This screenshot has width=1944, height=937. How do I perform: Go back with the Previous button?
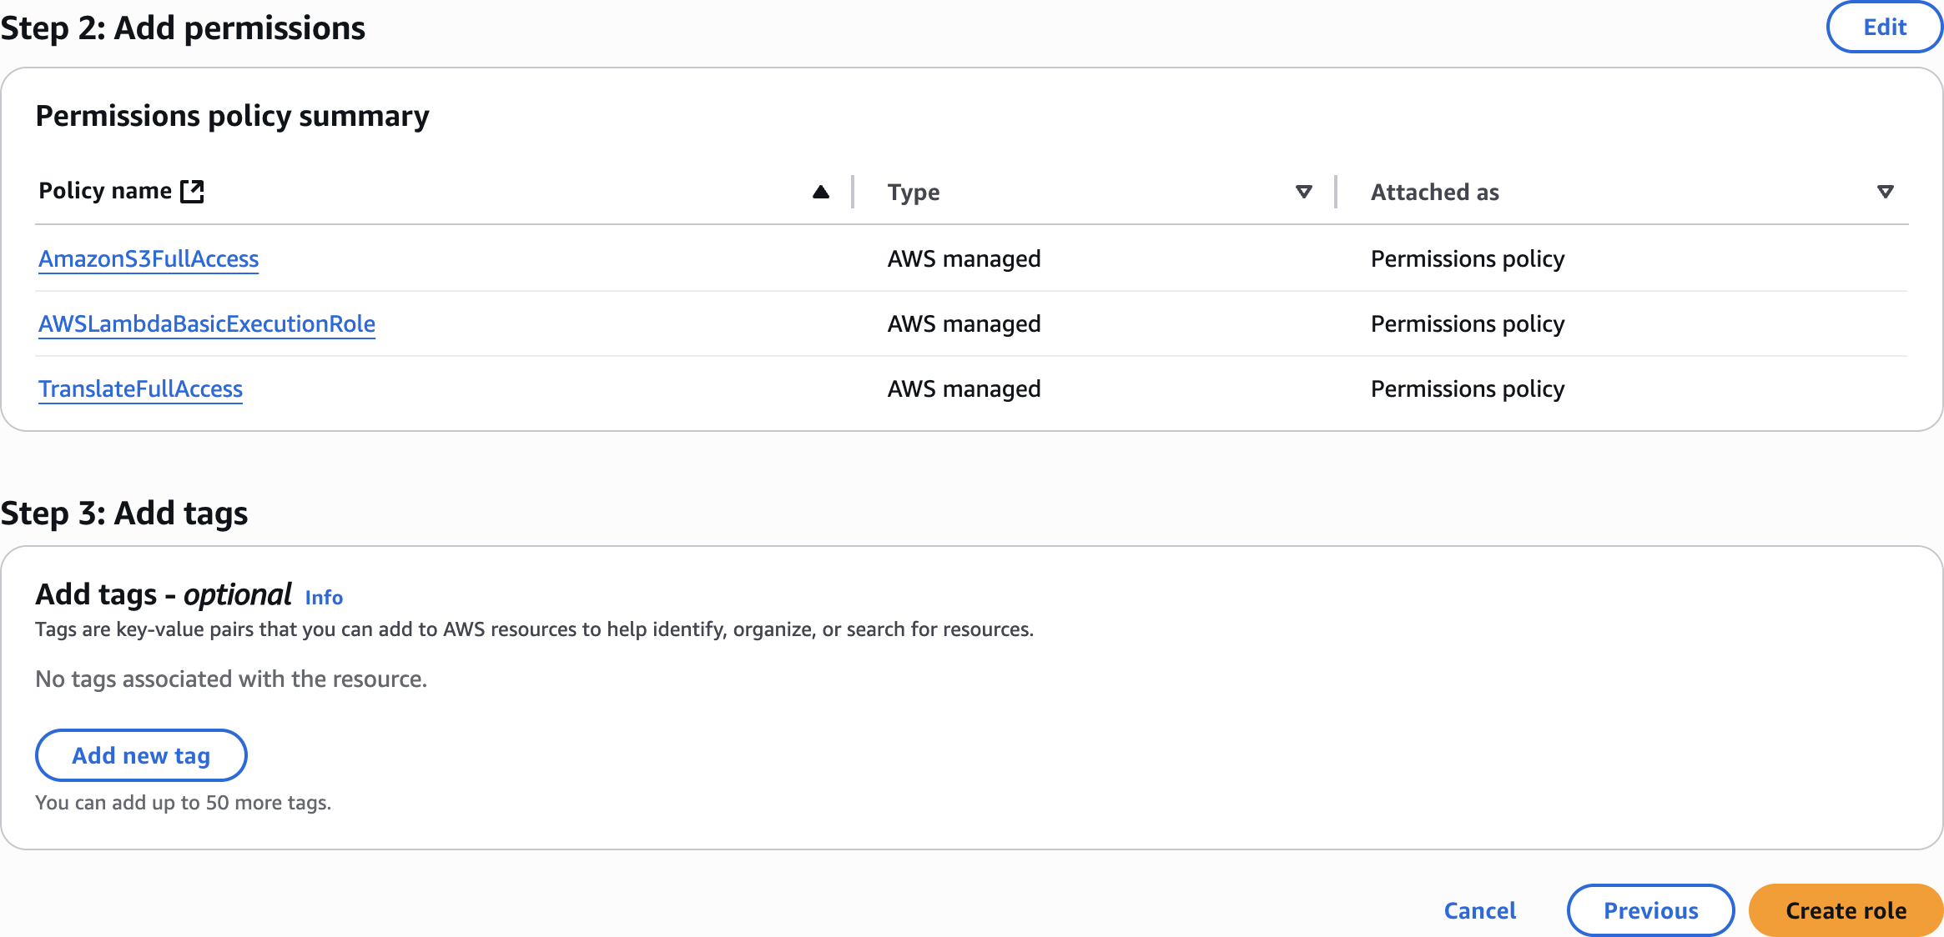click(x=1649, y=910)
